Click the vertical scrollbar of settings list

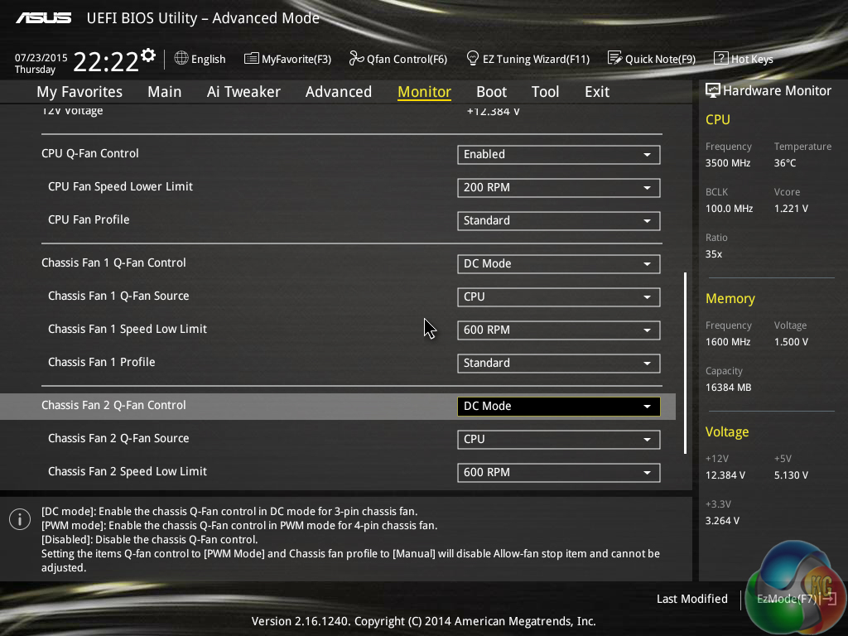[685, 363]
